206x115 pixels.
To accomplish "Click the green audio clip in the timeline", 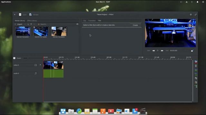I will point(53,73).
